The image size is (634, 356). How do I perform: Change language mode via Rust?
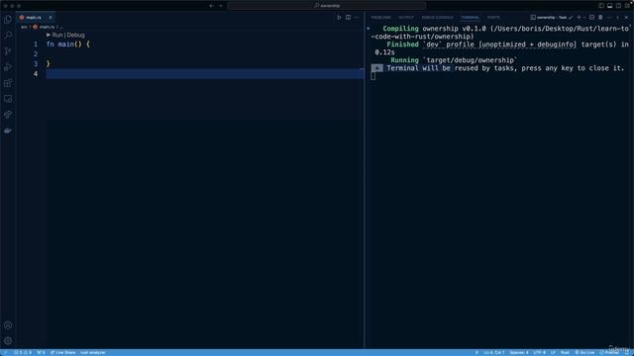pyautogui.click(x=565, y=353)
